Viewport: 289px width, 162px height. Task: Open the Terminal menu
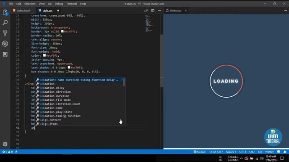[x=72, y=4]
